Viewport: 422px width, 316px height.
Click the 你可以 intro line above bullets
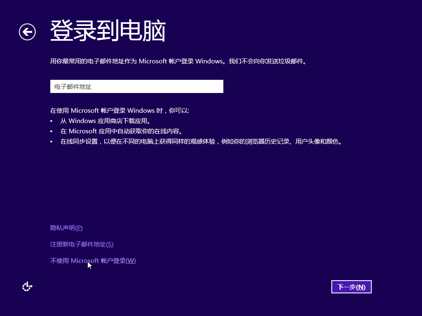tap(120, 111)
